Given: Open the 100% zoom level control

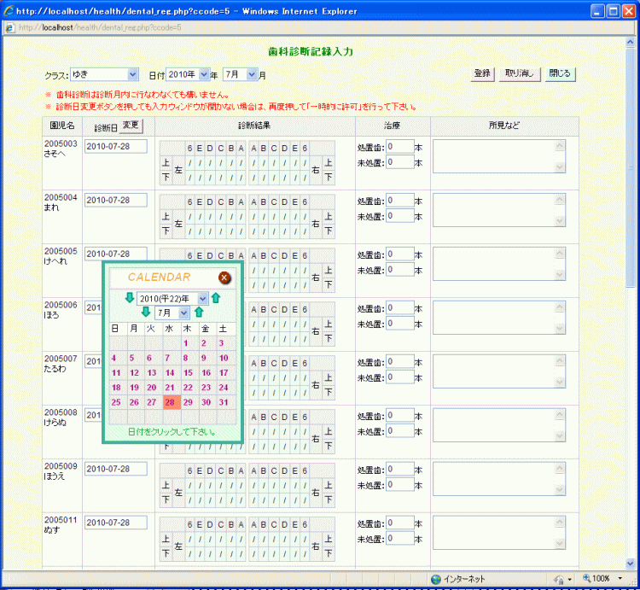Looking at the screenshot, I should pos(605,578).
